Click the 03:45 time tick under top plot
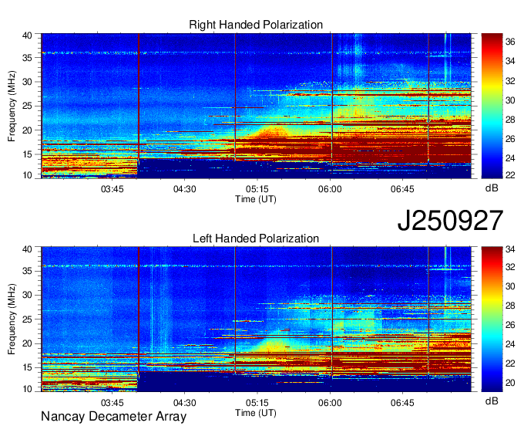524x426 pixels. 112,188
